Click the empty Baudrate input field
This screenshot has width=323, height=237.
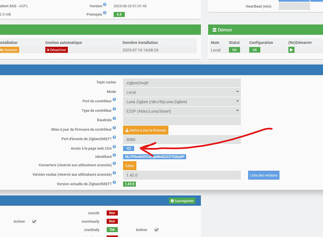182,120
